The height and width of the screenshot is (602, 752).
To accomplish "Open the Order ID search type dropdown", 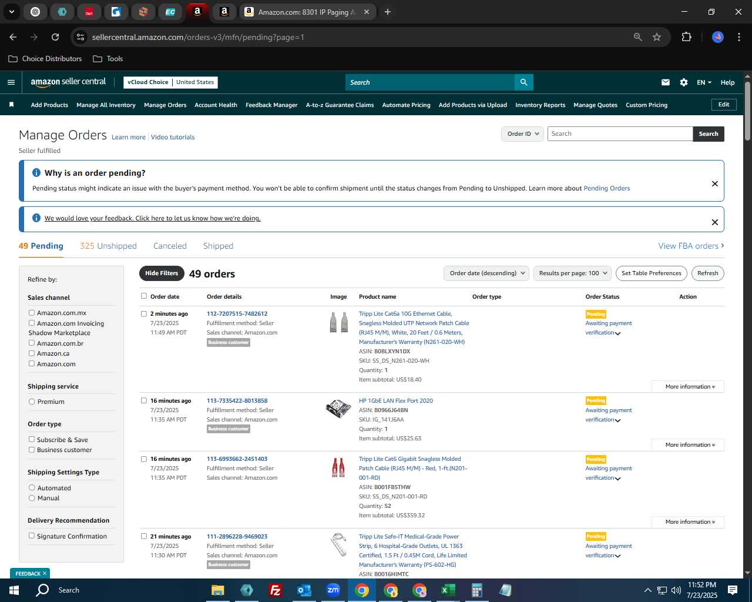I will point(522,134).
